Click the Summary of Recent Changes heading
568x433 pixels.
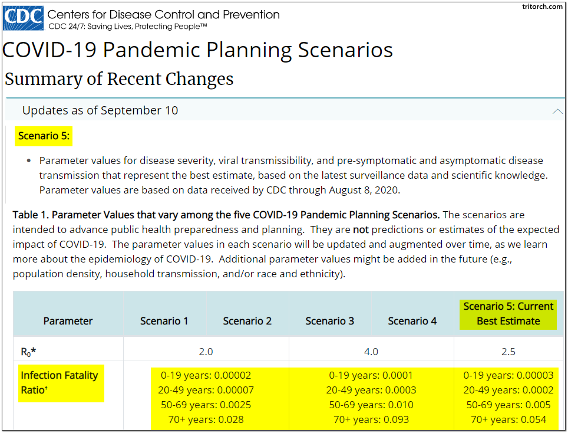(119, 79)
